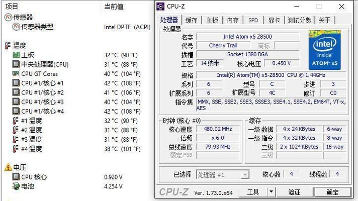Click the warning icon beside 电压
This screenshot has width=358, height=201.
pos(8,167)
